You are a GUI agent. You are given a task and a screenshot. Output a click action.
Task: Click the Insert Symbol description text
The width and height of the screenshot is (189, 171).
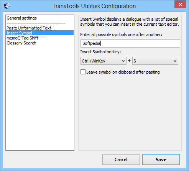point(130,22)
